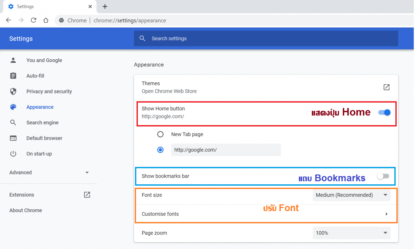This screenshot has height=249, width=420.
Task: Click the Default browser window icon
Action: pyautogui.click(x=13, y=138)
